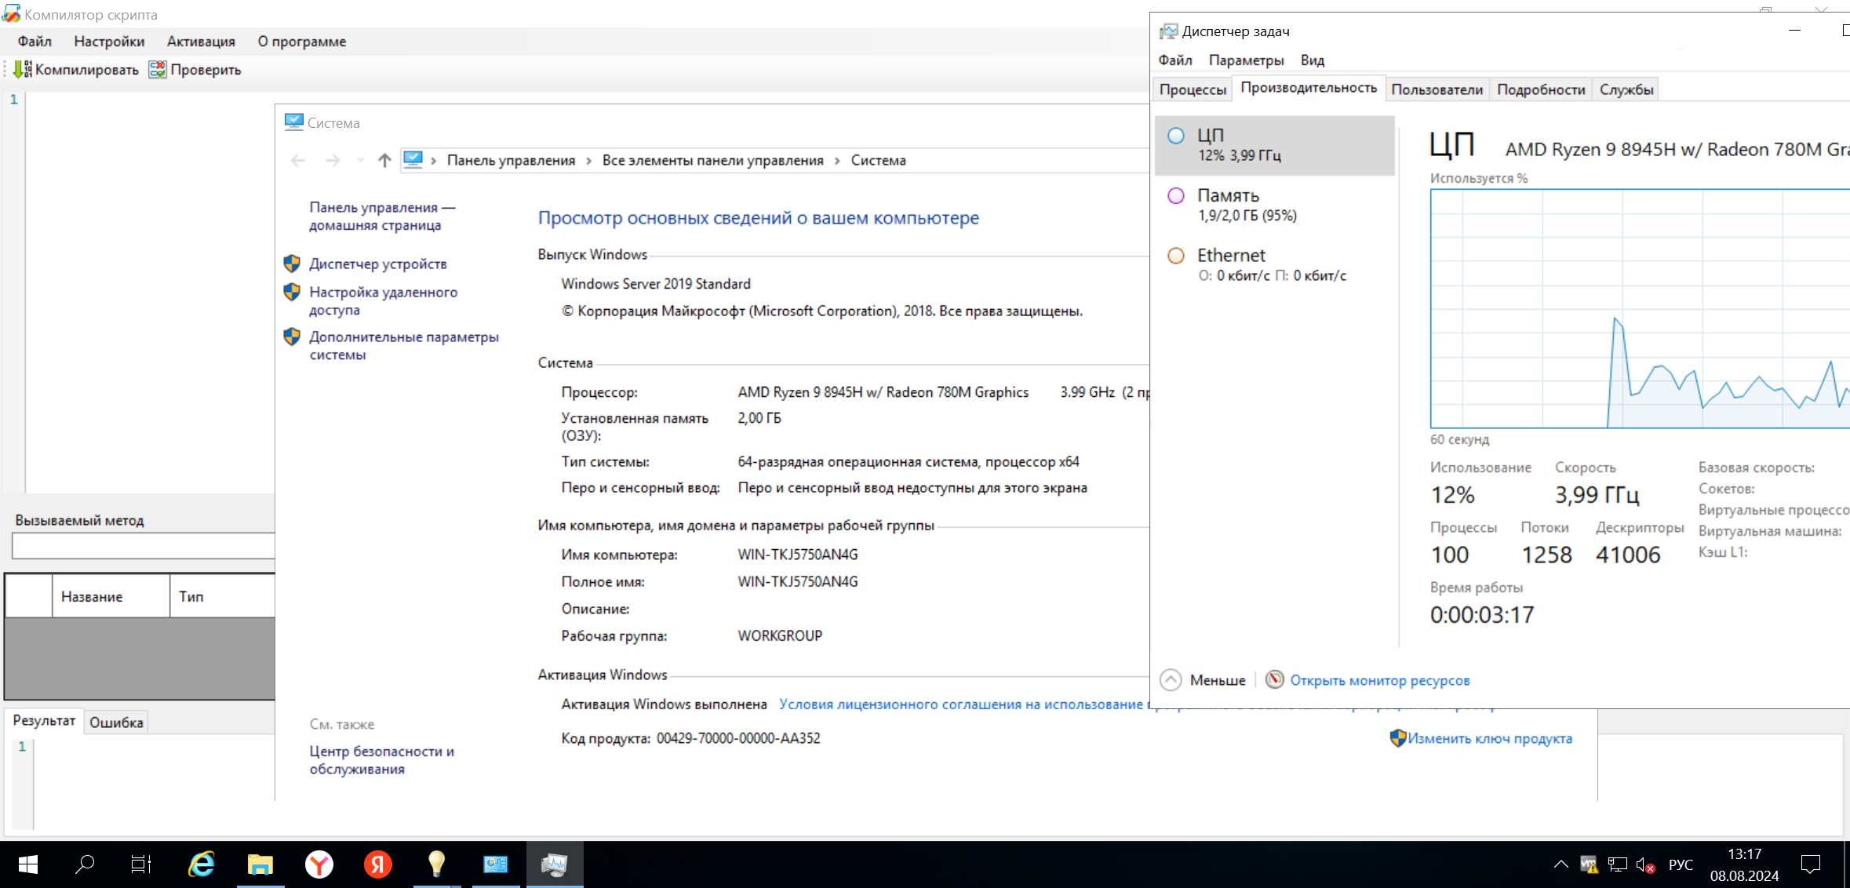Open Центр безопасности и обслуживания link
Viewport: 1850px width, 888px height.
point(381,760)
